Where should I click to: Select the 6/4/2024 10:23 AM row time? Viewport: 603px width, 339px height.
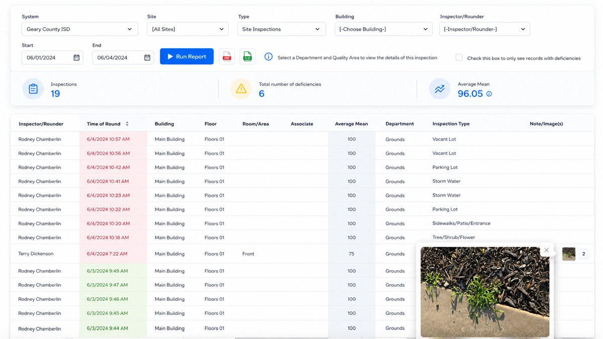point(108,195)
